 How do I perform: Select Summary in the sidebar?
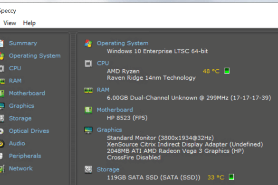coord(23,43)
